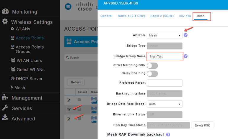Expand the Bridge Data Rate dropdown
The width and height of the screenshot is (228, 139).
165,104
